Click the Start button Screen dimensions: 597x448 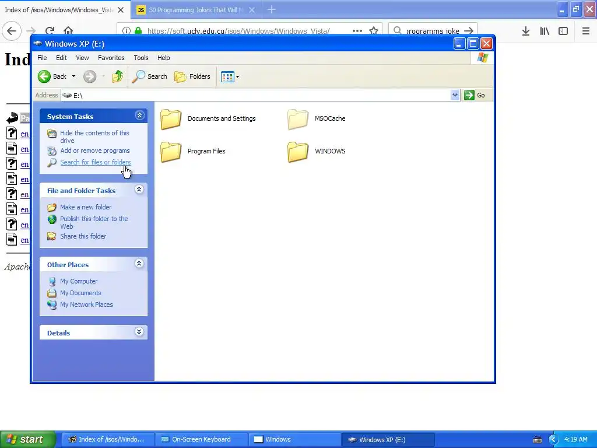pos(27,440)
